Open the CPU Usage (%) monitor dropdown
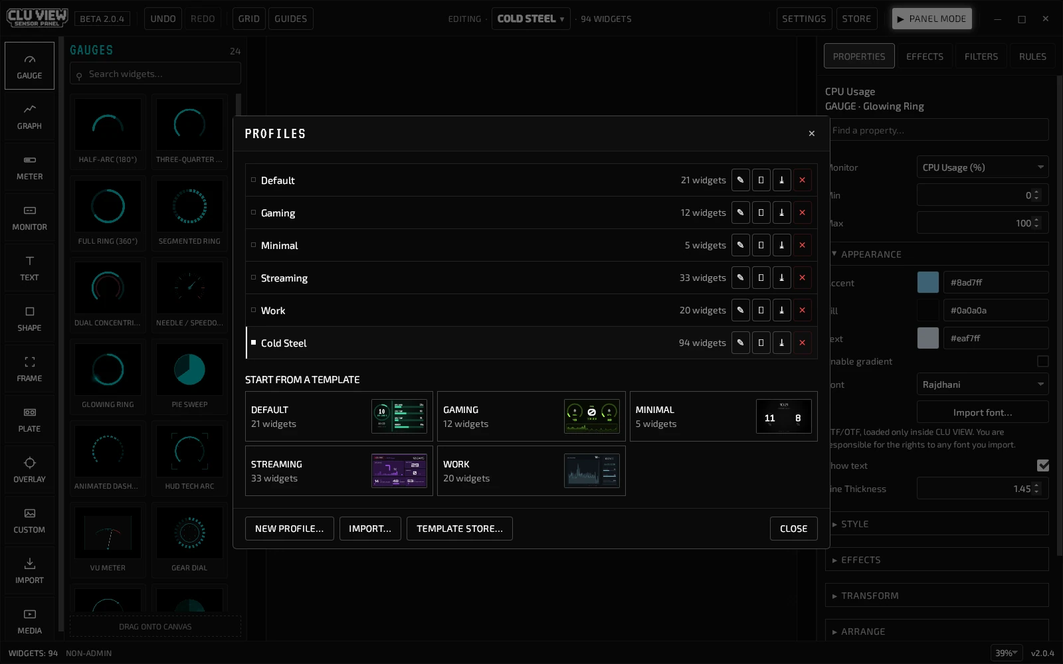The image size is (1063, 664). click(982, 167)
